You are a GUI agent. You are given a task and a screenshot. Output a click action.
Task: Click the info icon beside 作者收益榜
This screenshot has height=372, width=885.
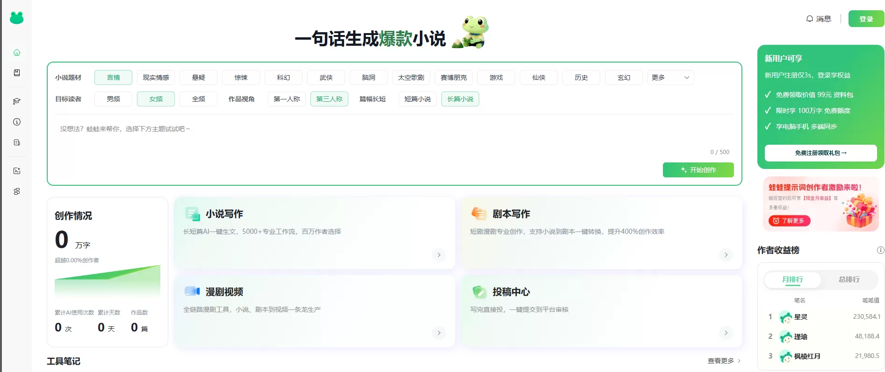(x=880, y=250)
